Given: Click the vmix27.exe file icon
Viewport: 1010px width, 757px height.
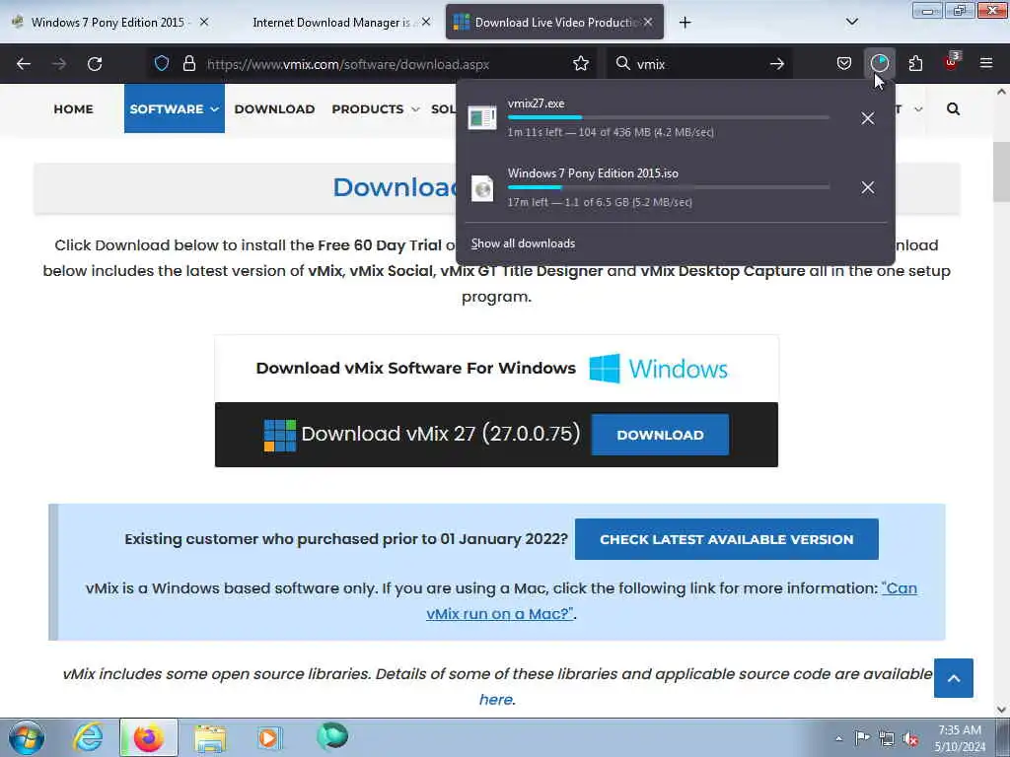Looking at the screenshot, I should 481,118.
